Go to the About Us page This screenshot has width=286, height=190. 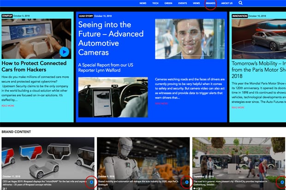(x=227, y=3)
